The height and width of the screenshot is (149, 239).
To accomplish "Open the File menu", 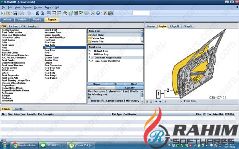I will coord(3,7).
